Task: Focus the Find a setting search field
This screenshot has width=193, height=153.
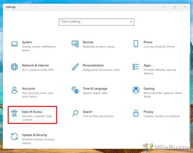Action: pos(96,22)
